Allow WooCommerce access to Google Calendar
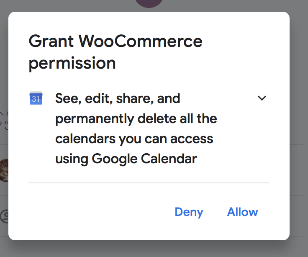The width and height of the screenshot is (308, 257). [242, 212]
